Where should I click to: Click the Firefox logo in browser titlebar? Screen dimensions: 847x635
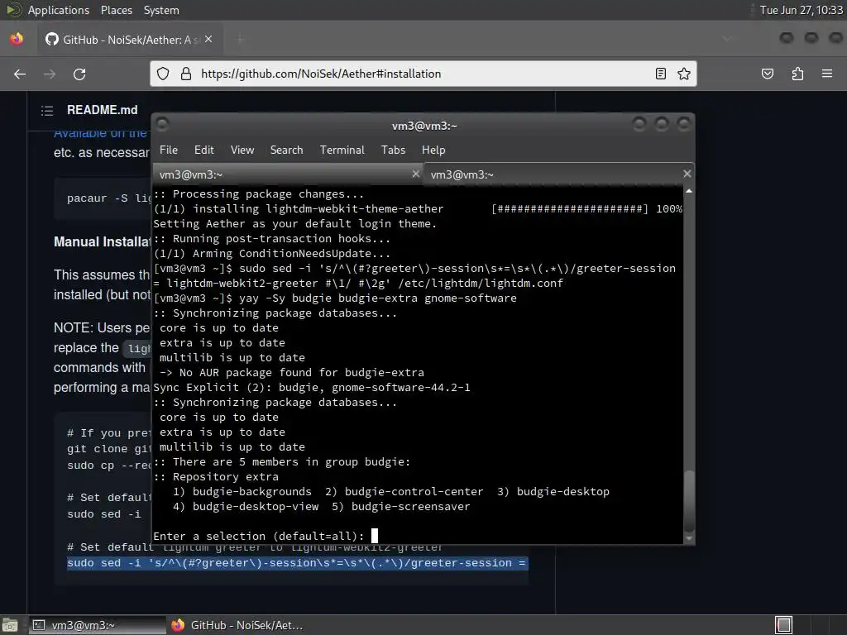[x=17, y=39]
